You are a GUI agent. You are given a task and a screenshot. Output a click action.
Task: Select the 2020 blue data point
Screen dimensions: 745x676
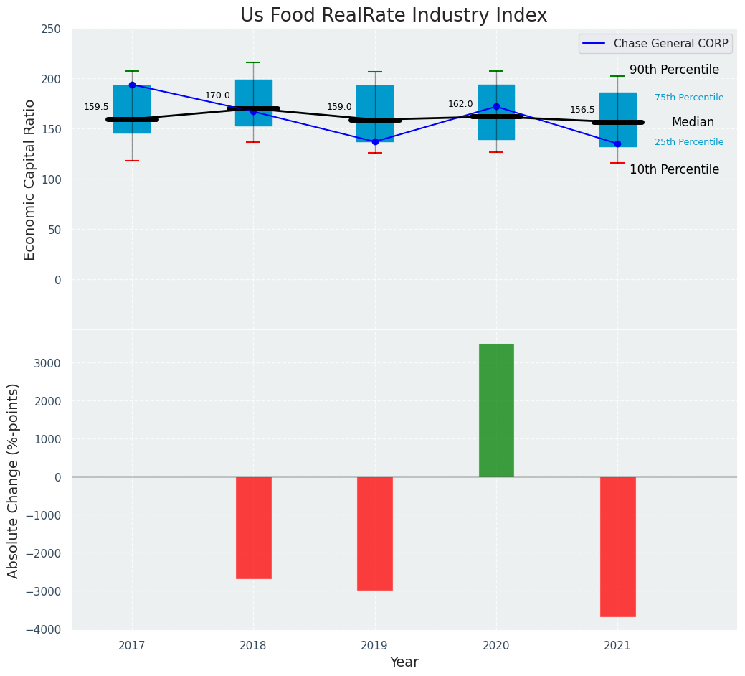[496, 106]
